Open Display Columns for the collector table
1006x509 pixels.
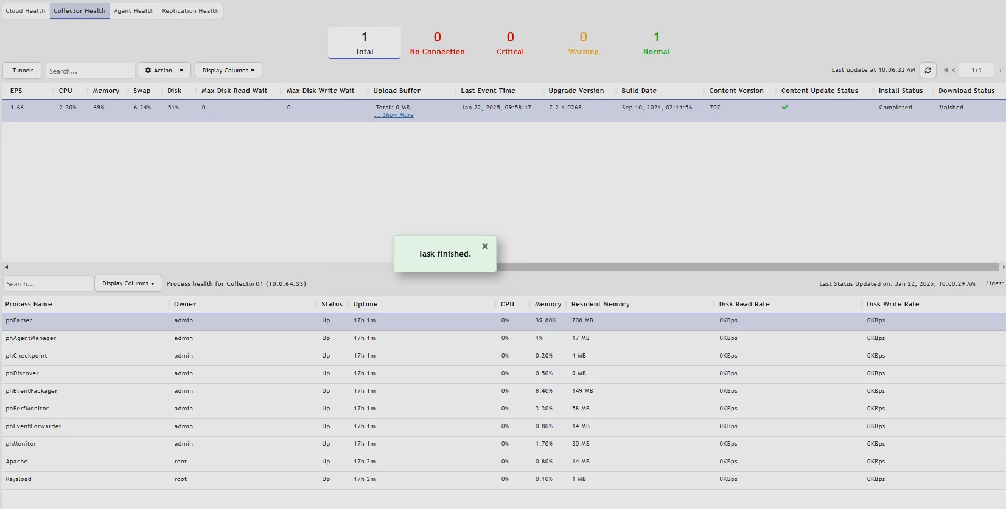point(228,71)
